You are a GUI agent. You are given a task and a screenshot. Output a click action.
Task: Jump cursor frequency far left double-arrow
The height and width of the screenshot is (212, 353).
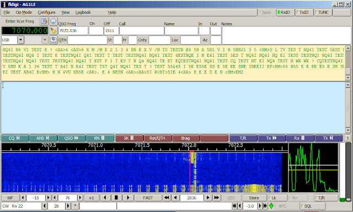[x=167, y=198]
